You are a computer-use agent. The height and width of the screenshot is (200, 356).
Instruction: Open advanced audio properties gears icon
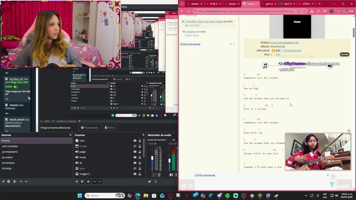click(x=150, y=181)
